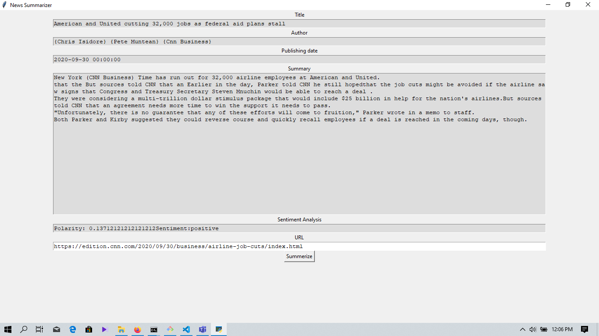Click into the URL input field
This screenshot has height=336, width=599.
pos(299,246)
